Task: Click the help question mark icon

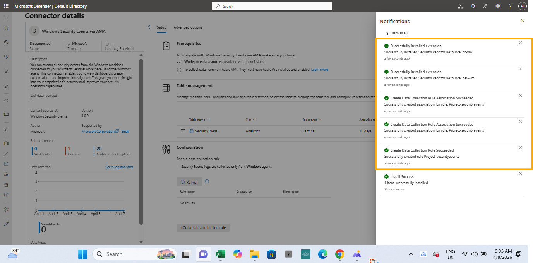Action: tap(510, 6)
